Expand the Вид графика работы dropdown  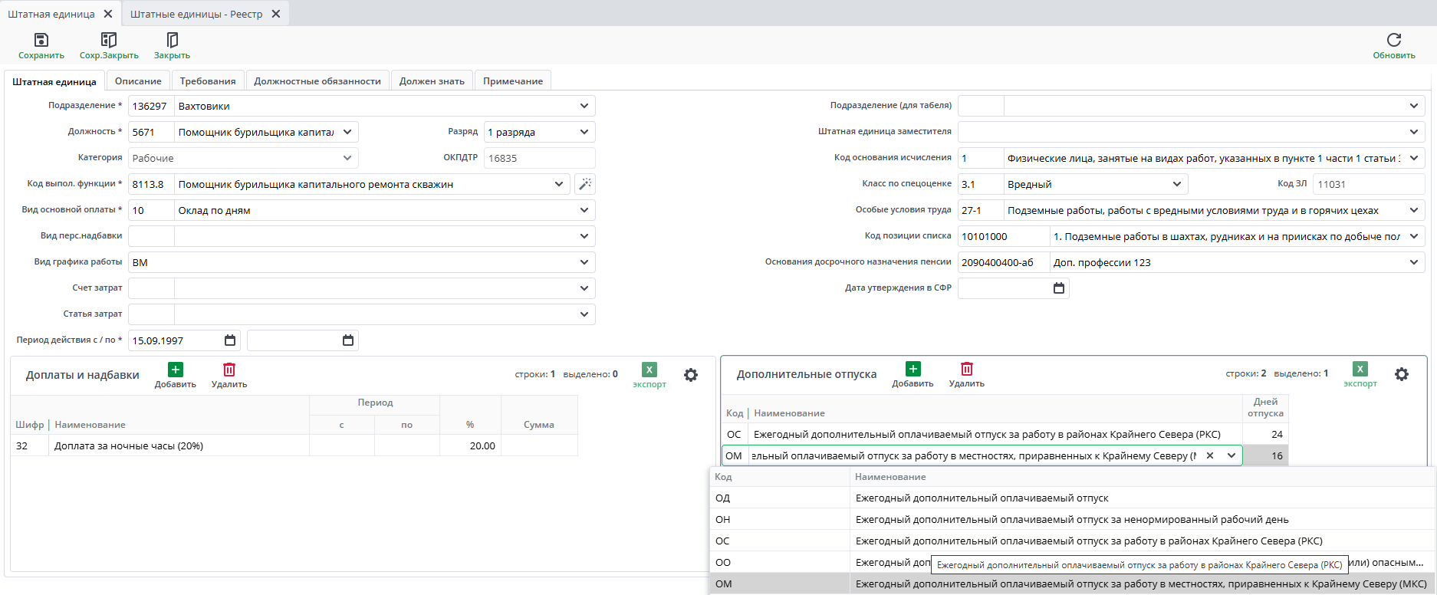[584, 262]
